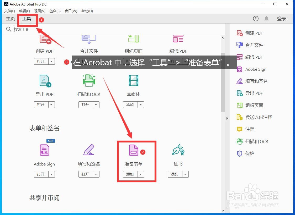
Task: Select 扫描和 OCR in right sidebar
Action: point(252,141)
